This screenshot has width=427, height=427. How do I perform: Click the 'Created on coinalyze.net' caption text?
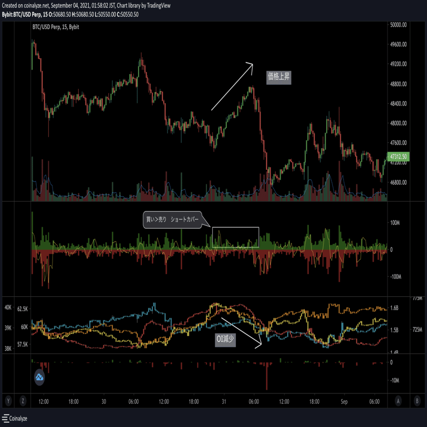86,5
